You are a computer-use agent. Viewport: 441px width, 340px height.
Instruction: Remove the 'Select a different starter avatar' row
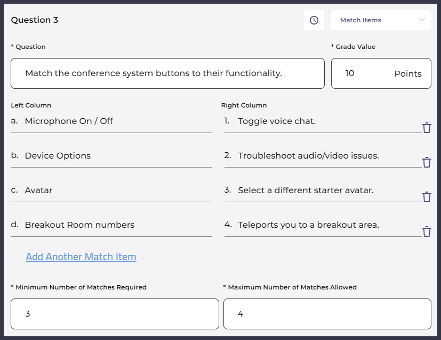427,197
